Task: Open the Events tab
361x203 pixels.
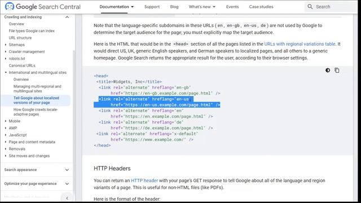Action: [232, 7]
